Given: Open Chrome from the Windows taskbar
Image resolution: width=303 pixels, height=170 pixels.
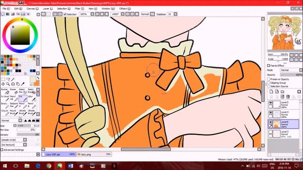Looking at the screenshot, I should (49, 166).
